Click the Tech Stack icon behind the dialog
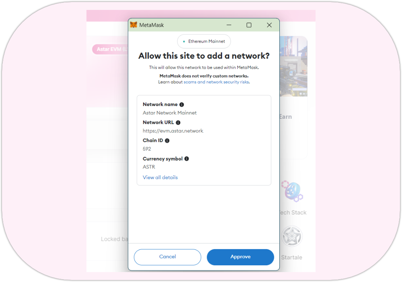The width and height of the screenshot is (402, 282). tap(293, 191)
